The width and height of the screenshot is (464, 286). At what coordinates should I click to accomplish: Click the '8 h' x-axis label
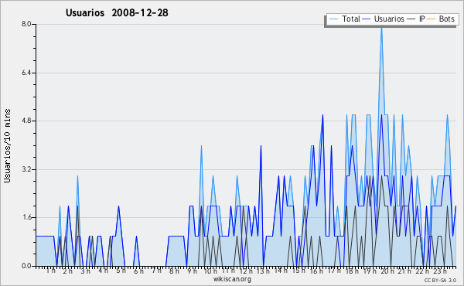174,271
